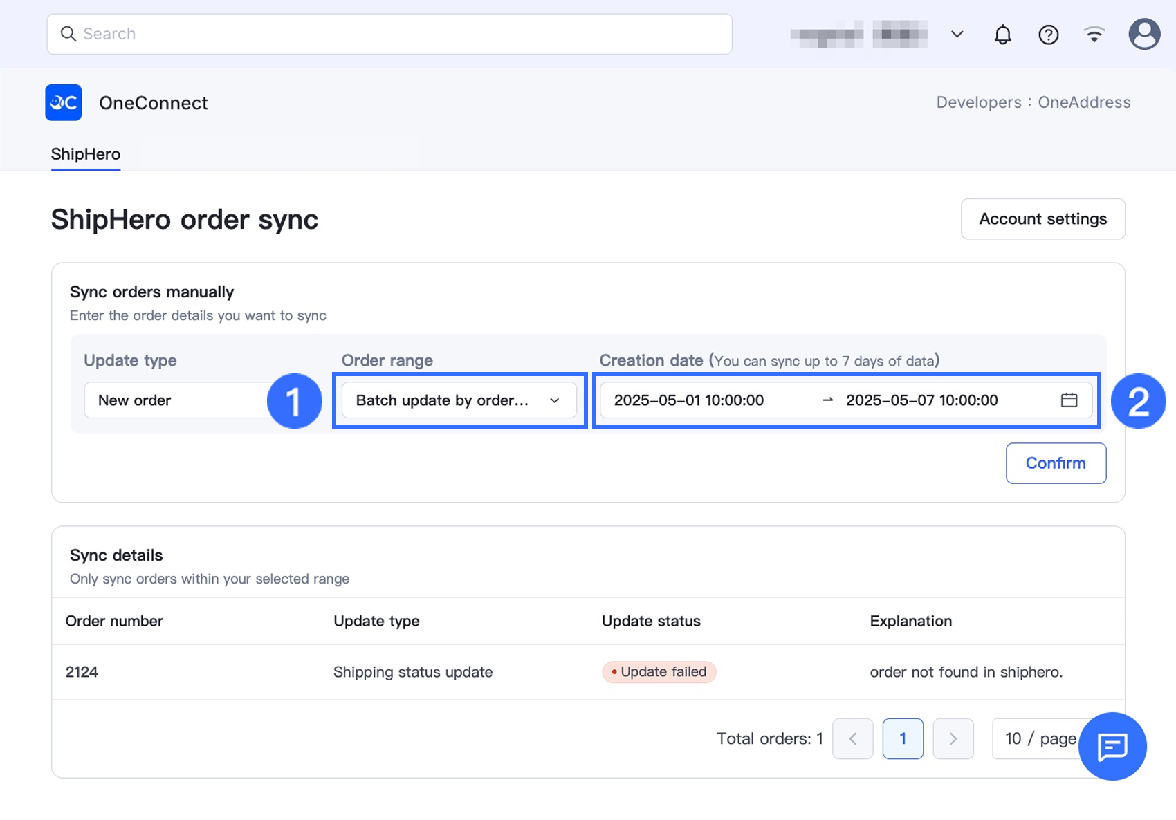Click the OneConnect app logo
Screen dimensions: 1176x820
[x=64, y=102]
